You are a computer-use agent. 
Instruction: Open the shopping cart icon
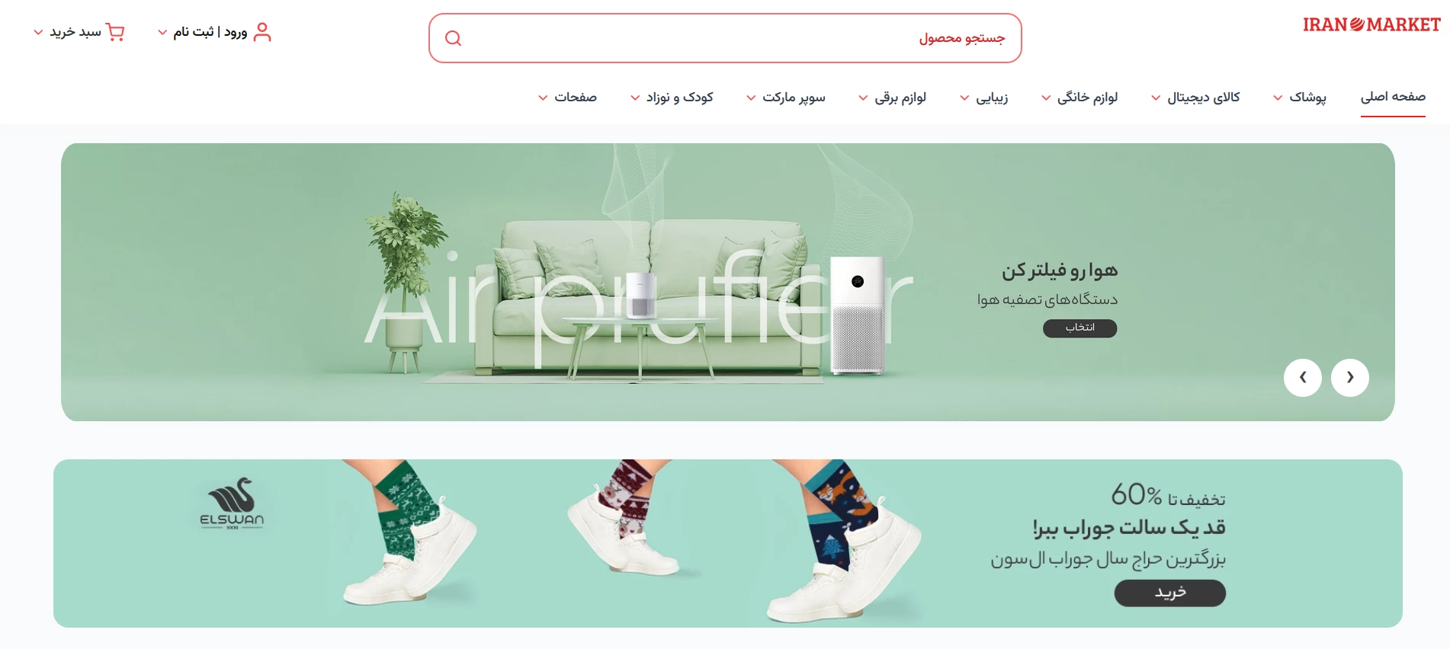click(115, 32)
